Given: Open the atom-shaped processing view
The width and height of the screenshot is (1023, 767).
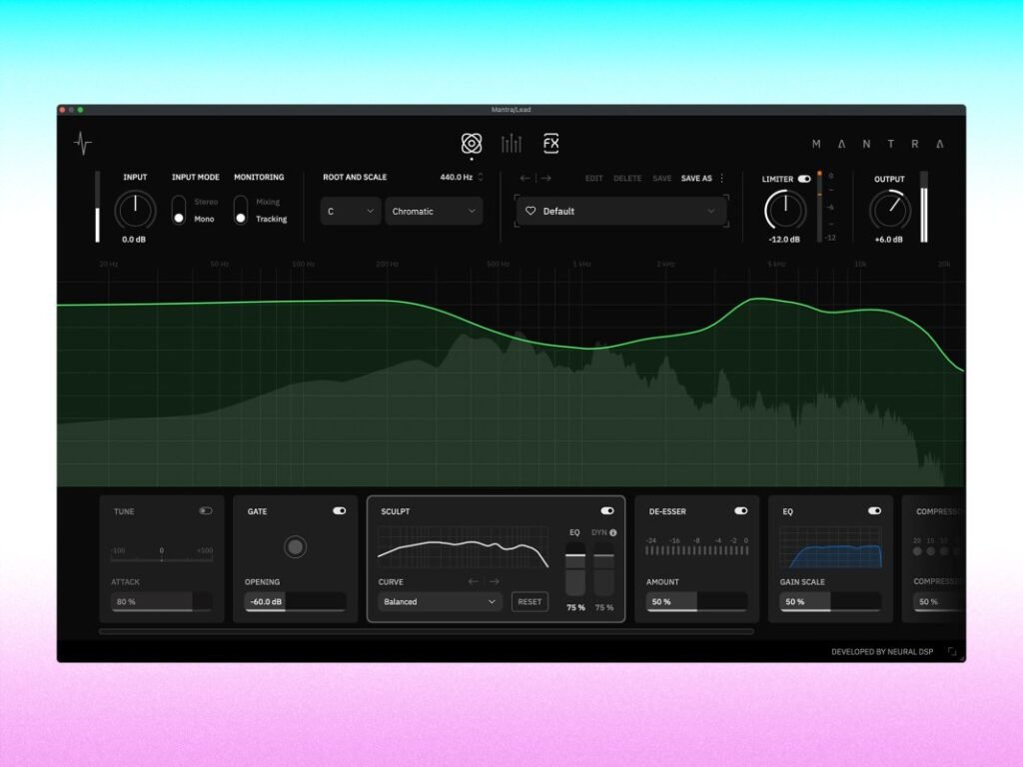Looking at the screenshot, I should click(472, 143).
